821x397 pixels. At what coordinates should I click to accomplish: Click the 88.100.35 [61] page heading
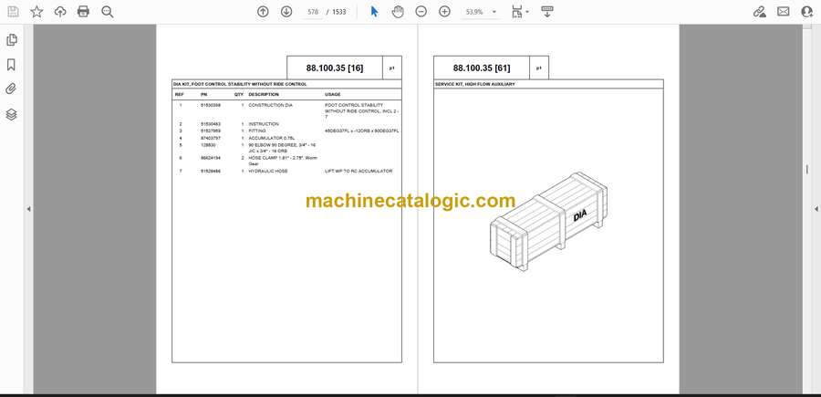[481, 68]
